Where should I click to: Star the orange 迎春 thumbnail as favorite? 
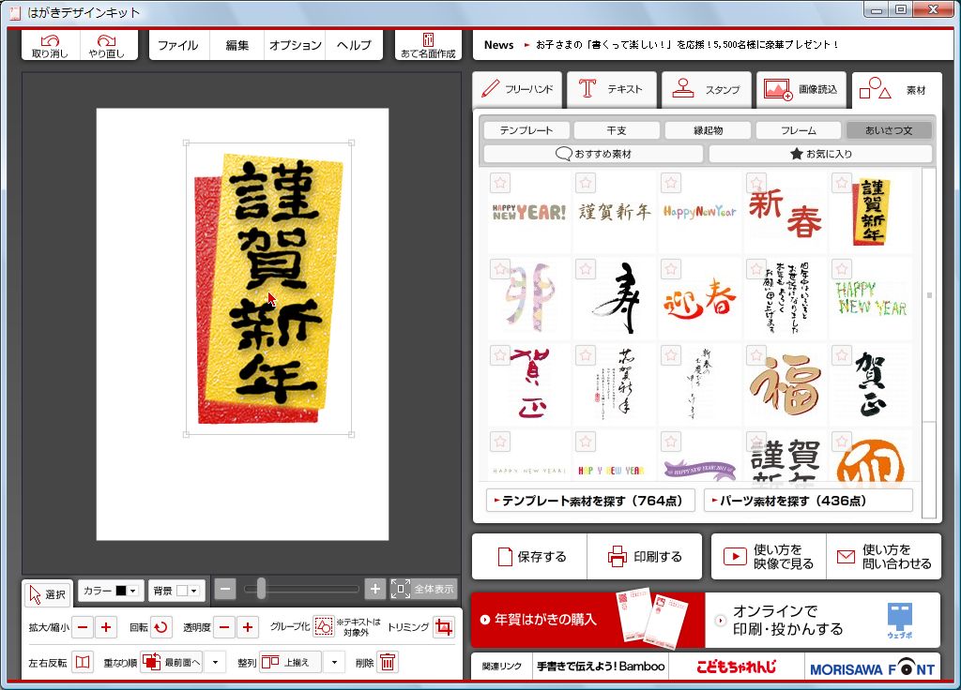point(671,268)
